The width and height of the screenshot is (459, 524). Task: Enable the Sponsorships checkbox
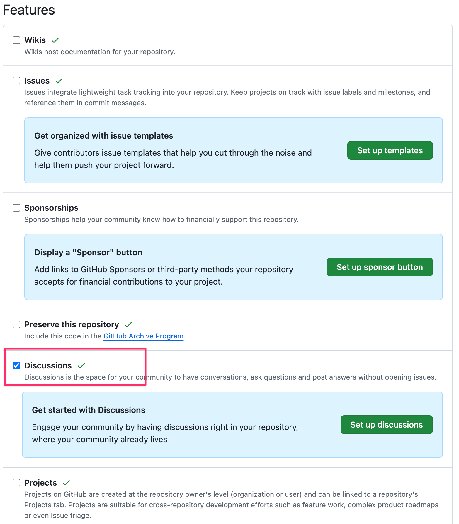tap(16, 208)
